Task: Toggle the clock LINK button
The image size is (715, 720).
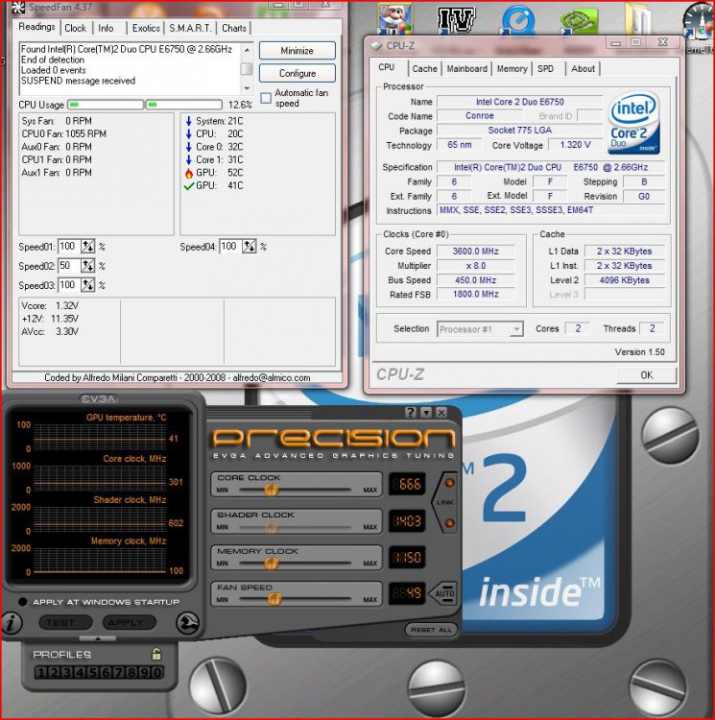Action: point(444,502)
